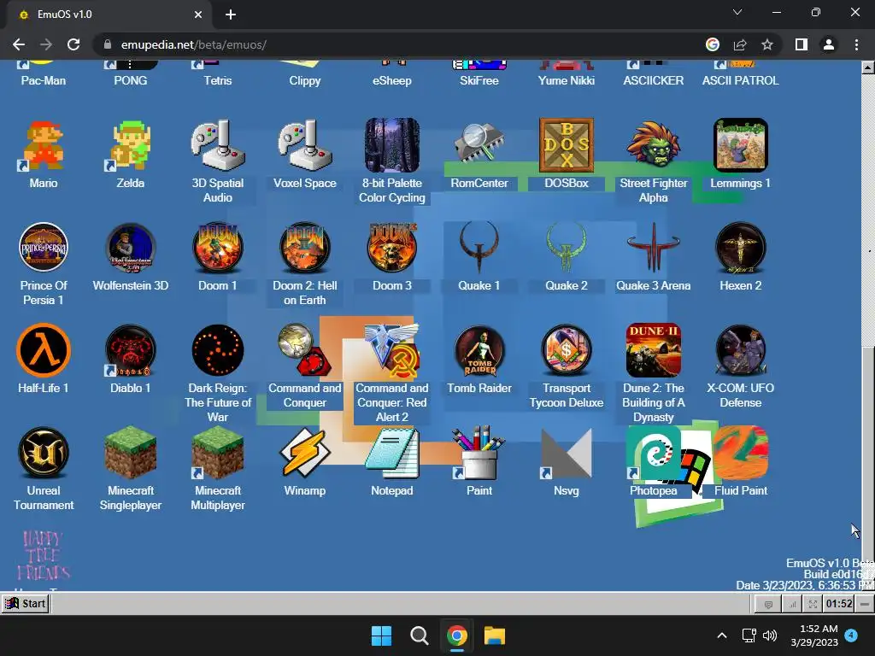The image size is (875, 656).
Task: Open the Command and Conquer icon
Action: tap(305, 351)
